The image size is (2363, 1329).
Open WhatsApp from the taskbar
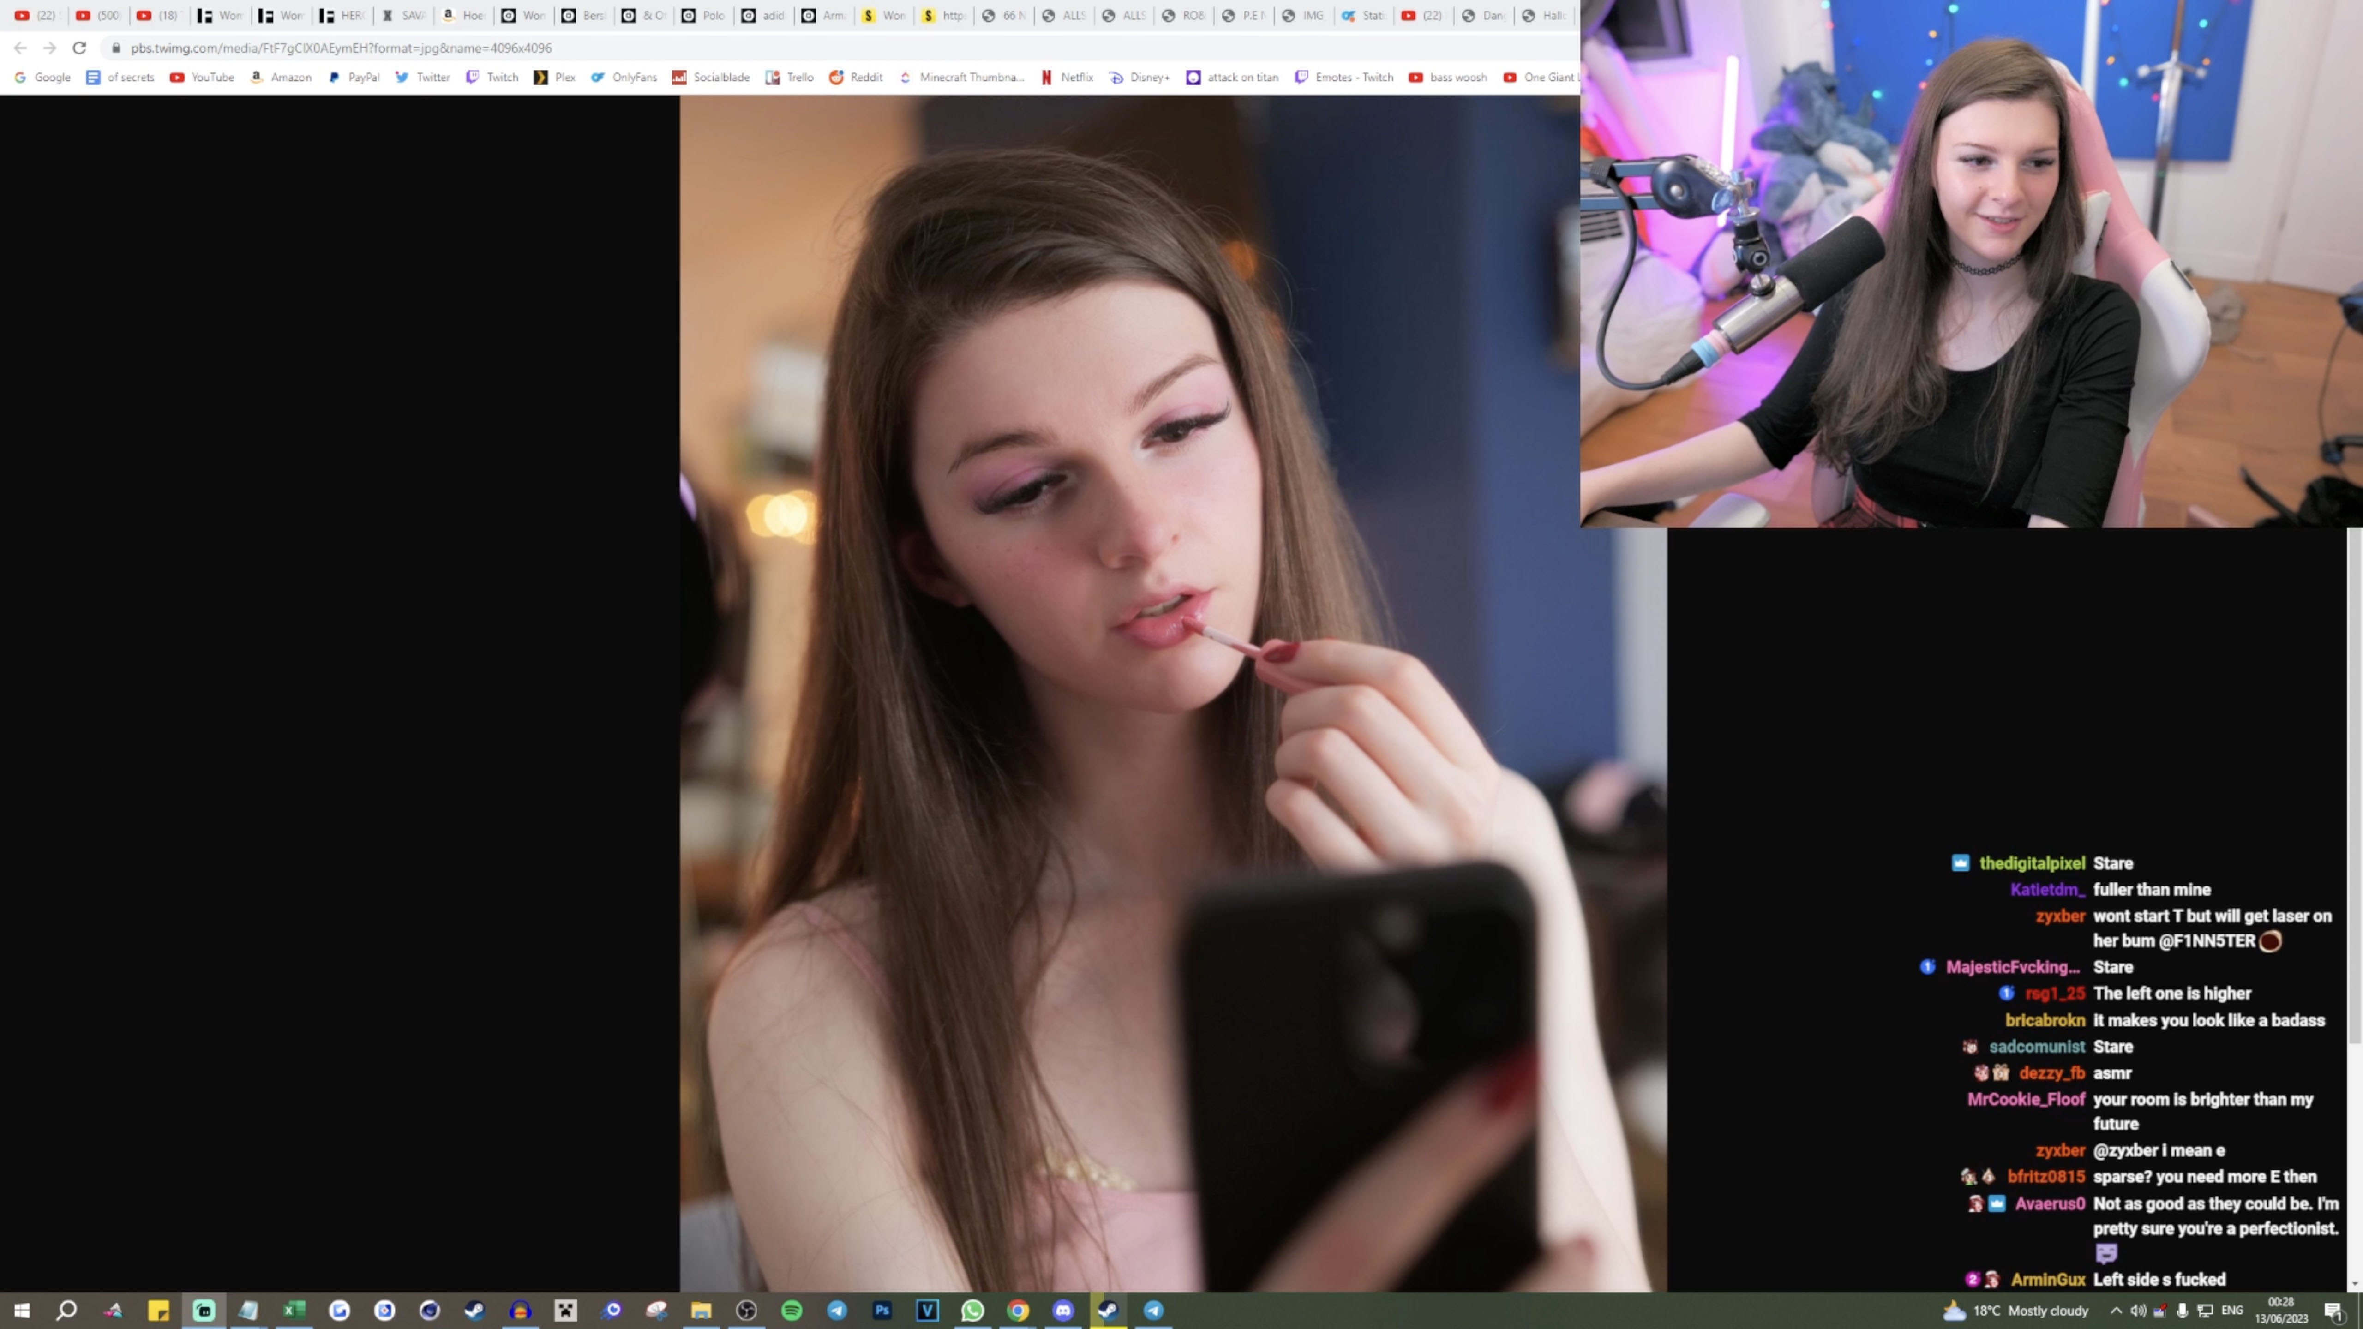point(972,1310)
